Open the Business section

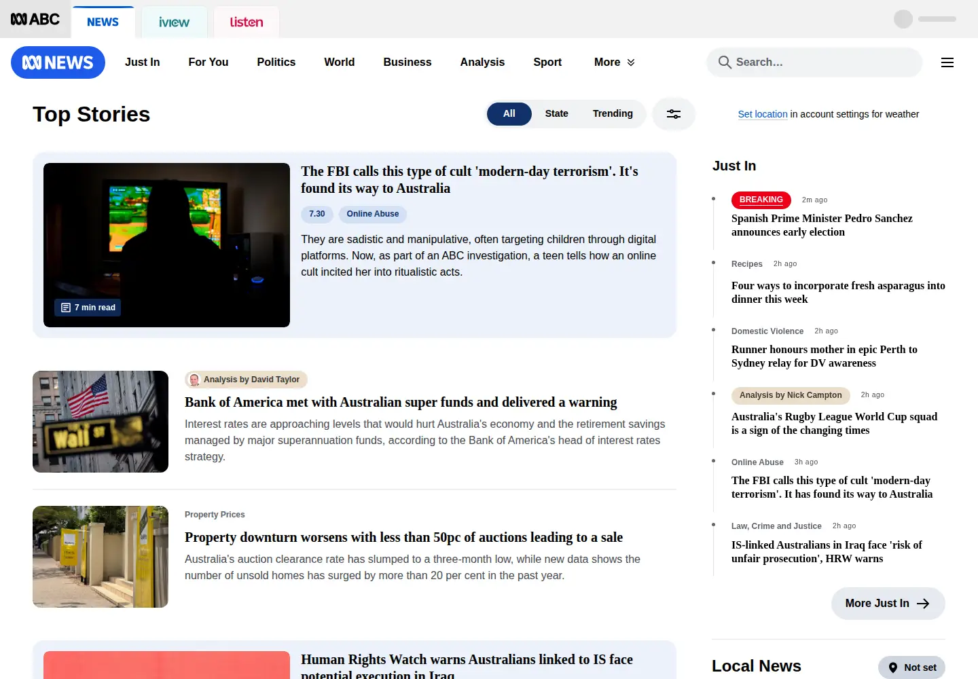tap(407, 62)
